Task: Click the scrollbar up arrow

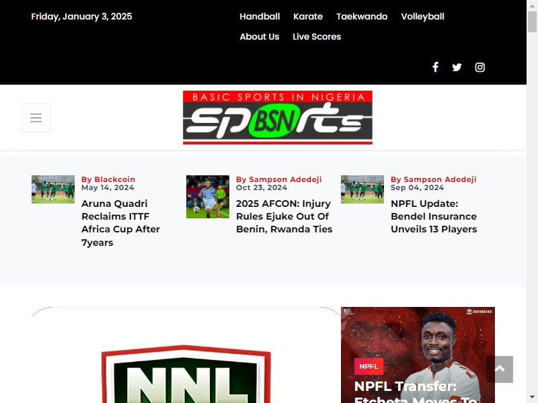Action: coord(532,5)
